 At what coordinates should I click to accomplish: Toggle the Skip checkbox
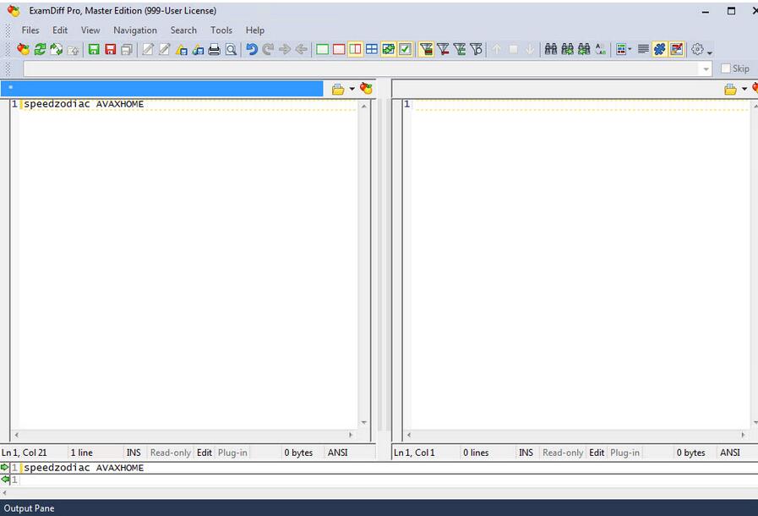pos(726,69)
